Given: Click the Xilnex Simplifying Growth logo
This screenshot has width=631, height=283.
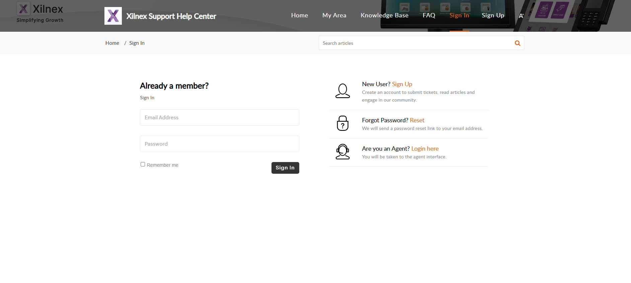Looking at the screenshot, I should click(40, 13).
